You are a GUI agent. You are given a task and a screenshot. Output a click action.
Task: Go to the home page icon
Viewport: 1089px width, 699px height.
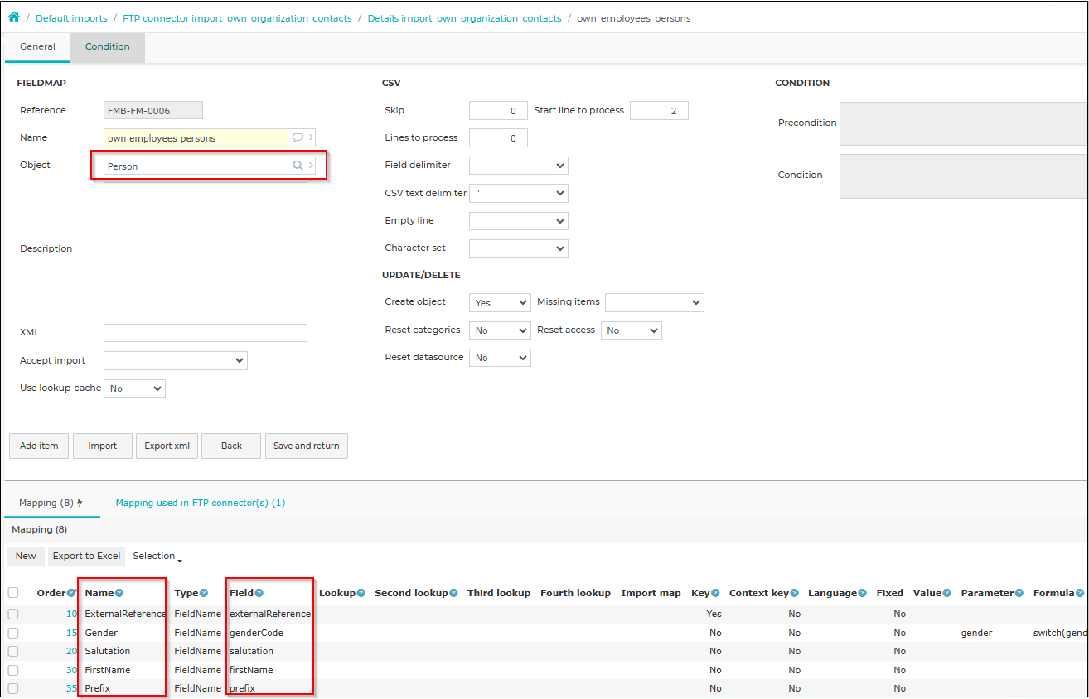point(14,17)
